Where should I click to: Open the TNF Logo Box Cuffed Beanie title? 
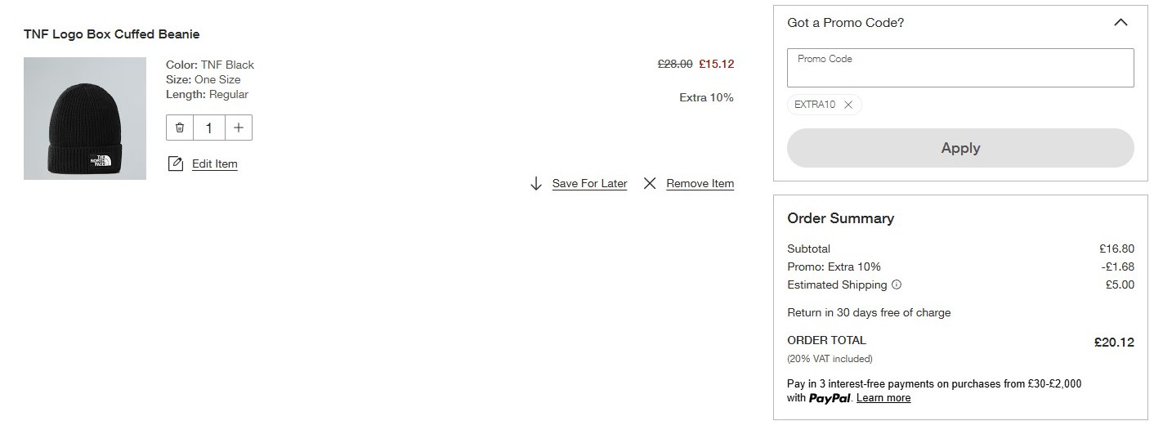click(x=112, y=34)
